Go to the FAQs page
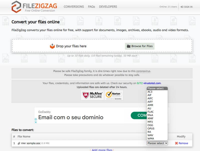This screenshot has width=200, height=151. click(x=91, y=7)
